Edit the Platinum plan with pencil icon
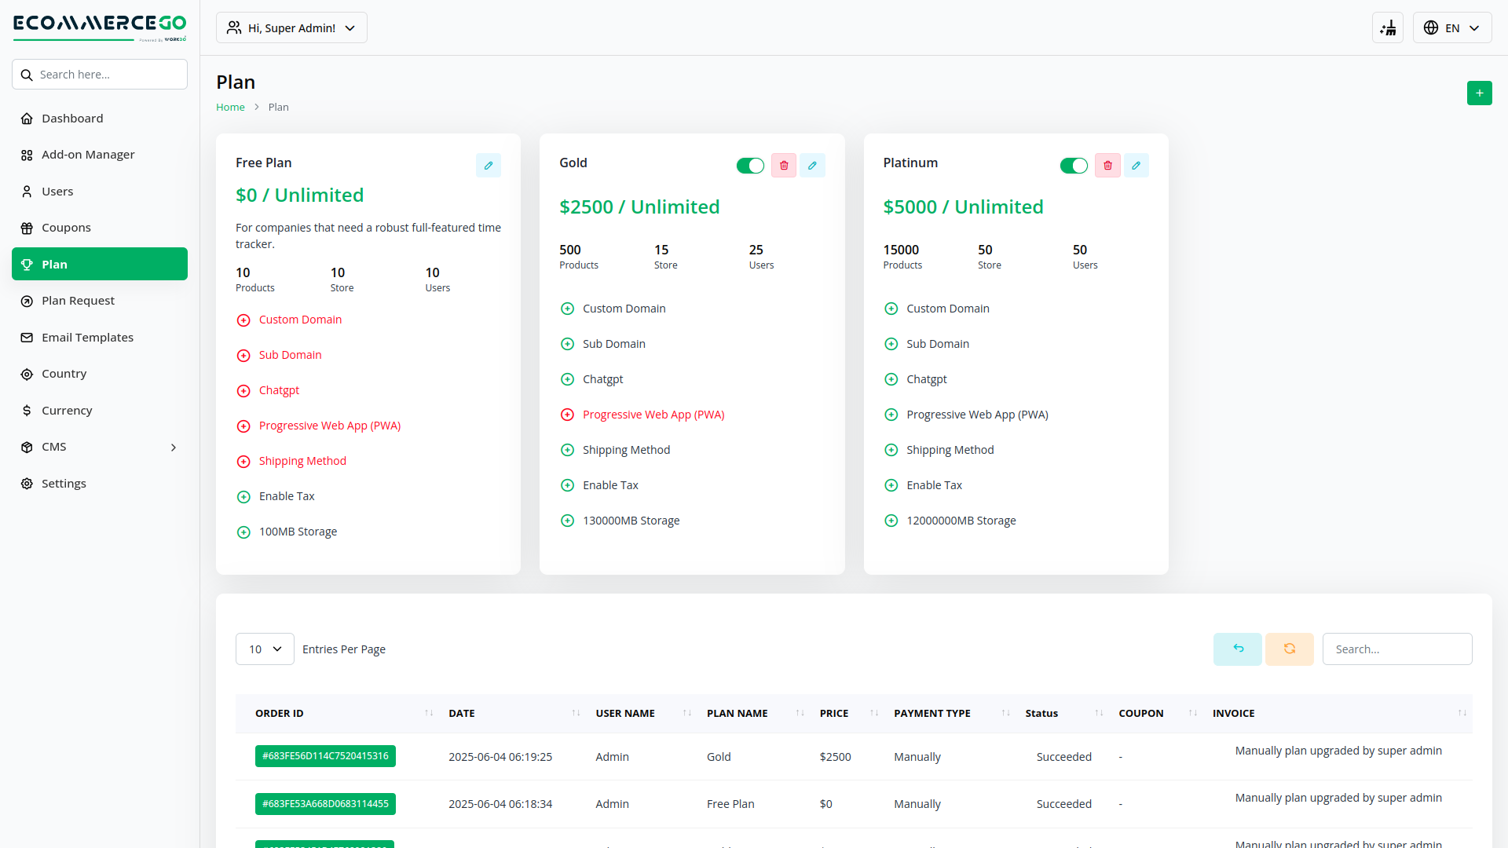Image resolution: width=1508 pixels, height=848 pixels. point(1136,166)
